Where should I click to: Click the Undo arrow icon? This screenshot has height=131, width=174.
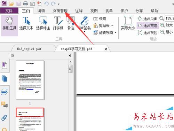click(47, 4)
